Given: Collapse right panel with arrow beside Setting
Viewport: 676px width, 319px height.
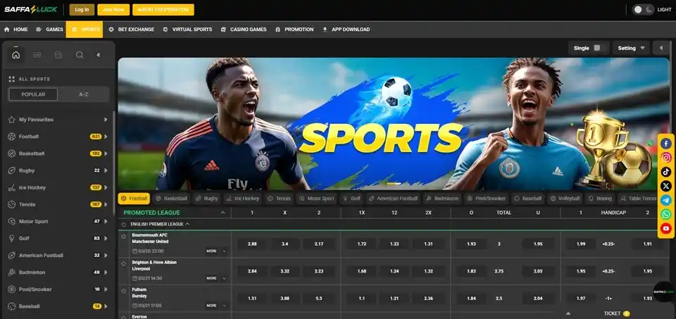Looking at the screenshot, I should click(x=661, y=48).
